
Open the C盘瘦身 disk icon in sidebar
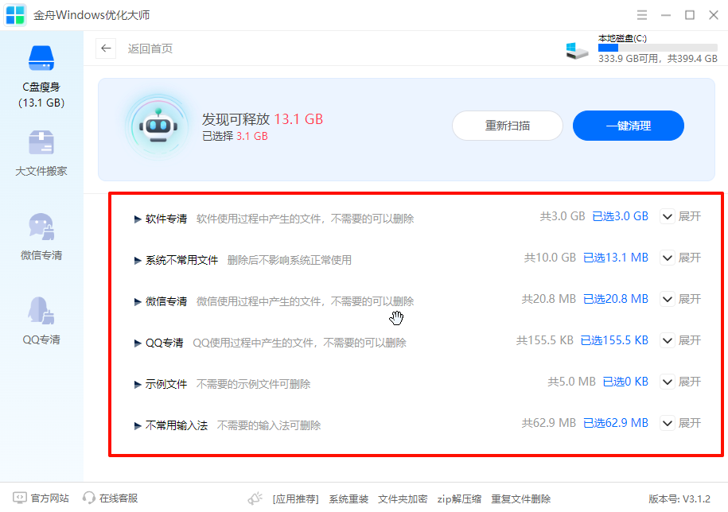[41, 58]
